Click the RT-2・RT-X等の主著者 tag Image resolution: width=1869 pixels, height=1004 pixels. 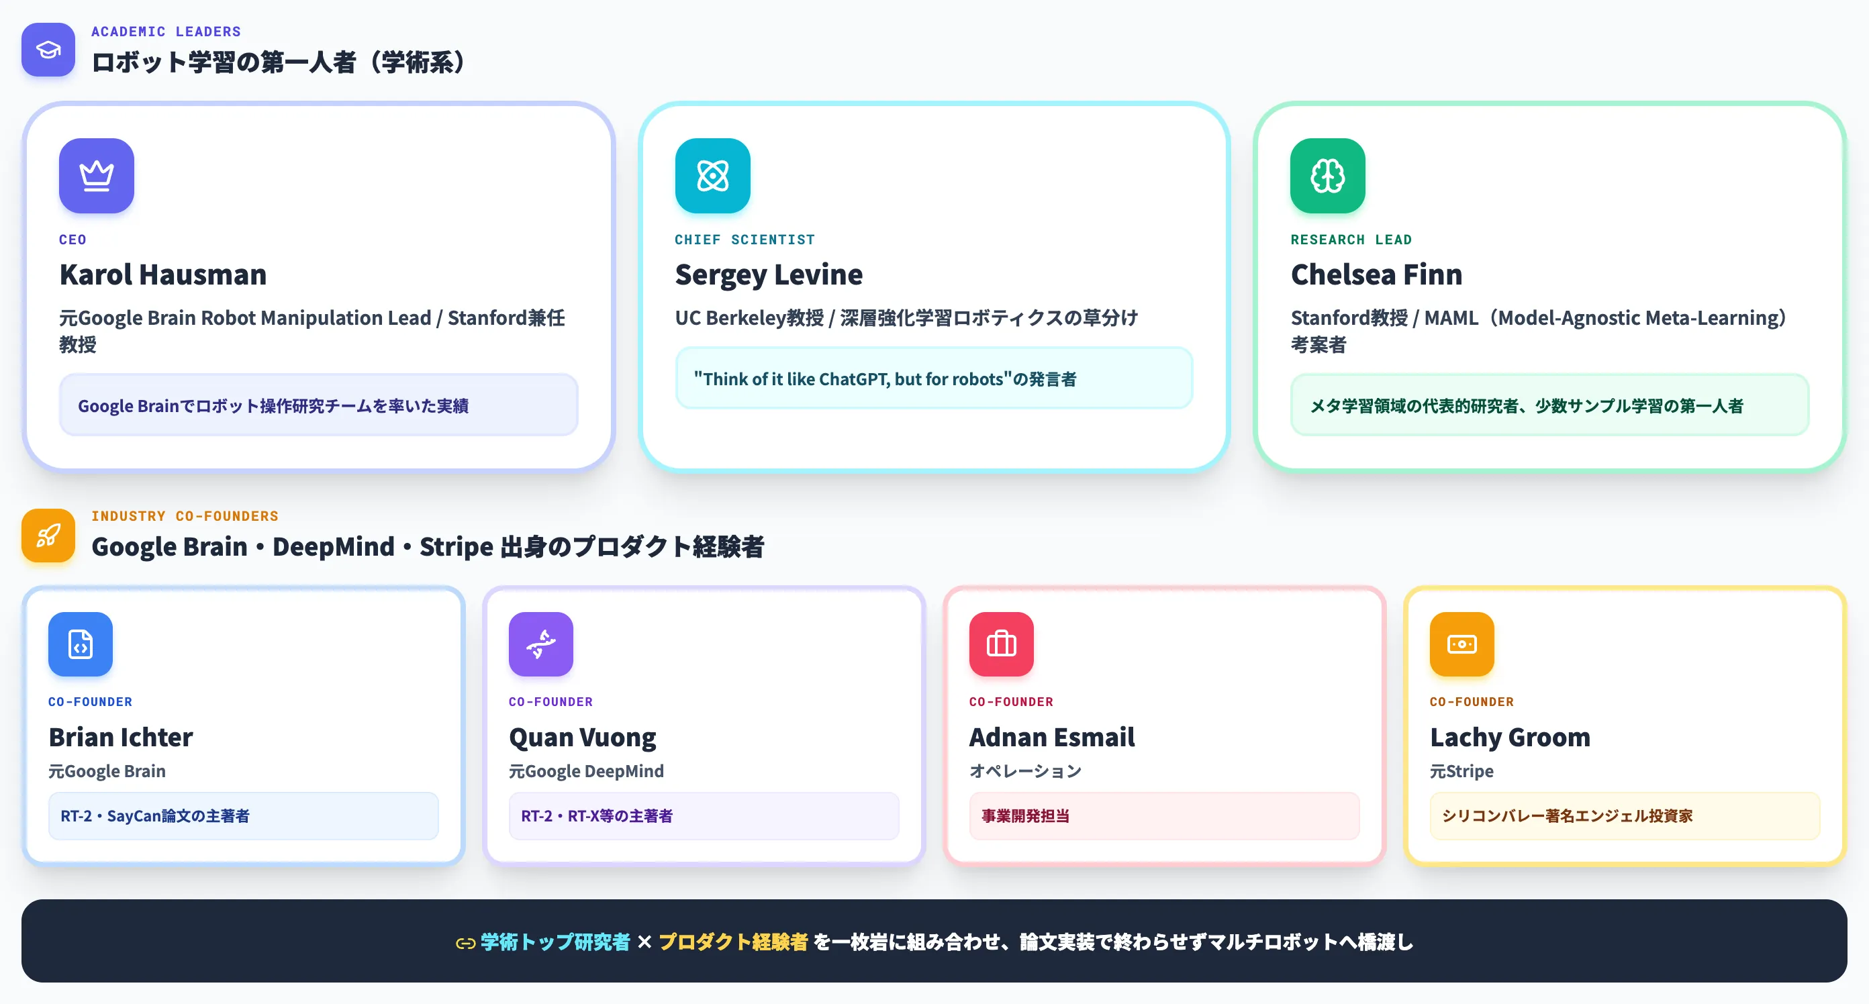click(704, 816)
